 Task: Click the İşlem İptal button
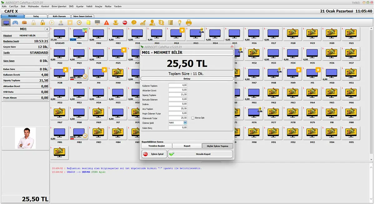tap(154, 154)
